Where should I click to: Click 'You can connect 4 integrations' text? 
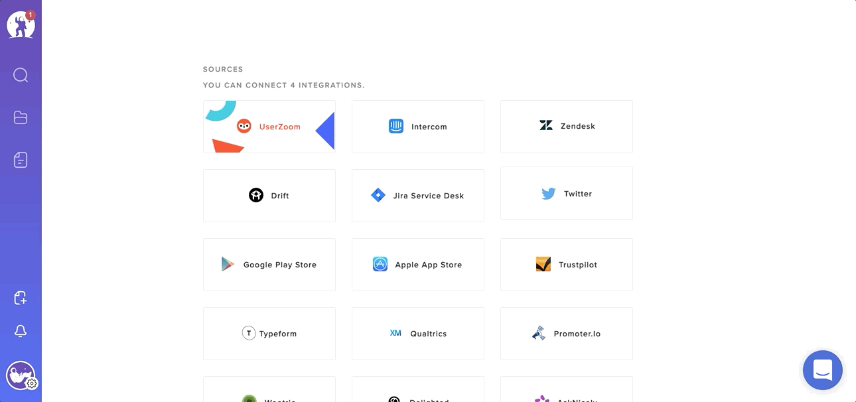tap(284, 86)
